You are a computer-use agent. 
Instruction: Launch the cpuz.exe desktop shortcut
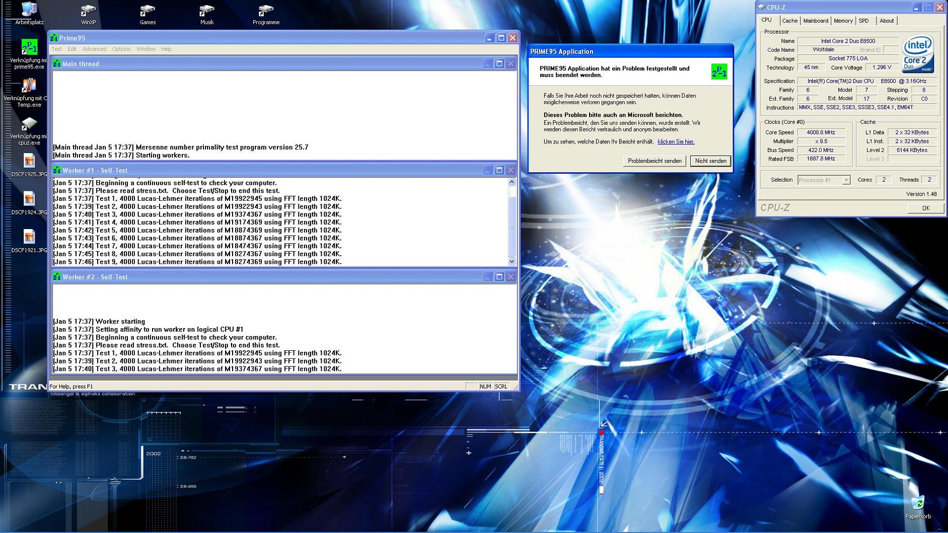click(29, 131)
